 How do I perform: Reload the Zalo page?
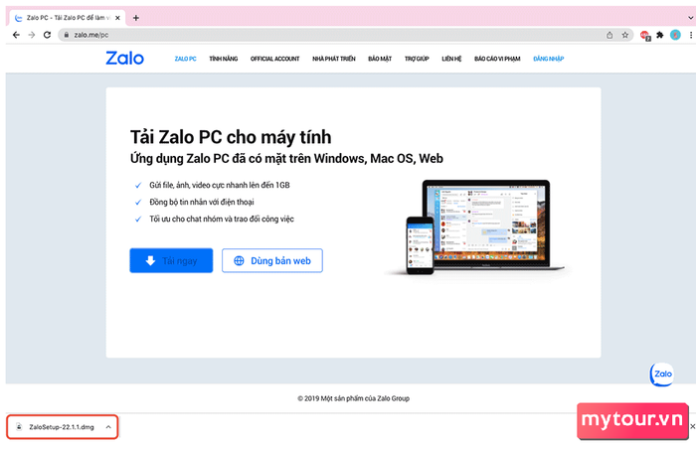pos(47,35)
